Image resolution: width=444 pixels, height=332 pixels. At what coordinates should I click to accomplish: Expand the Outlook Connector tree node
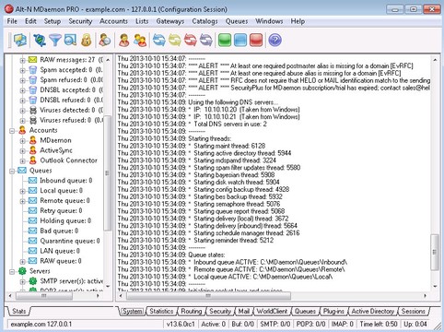(22, 160)
